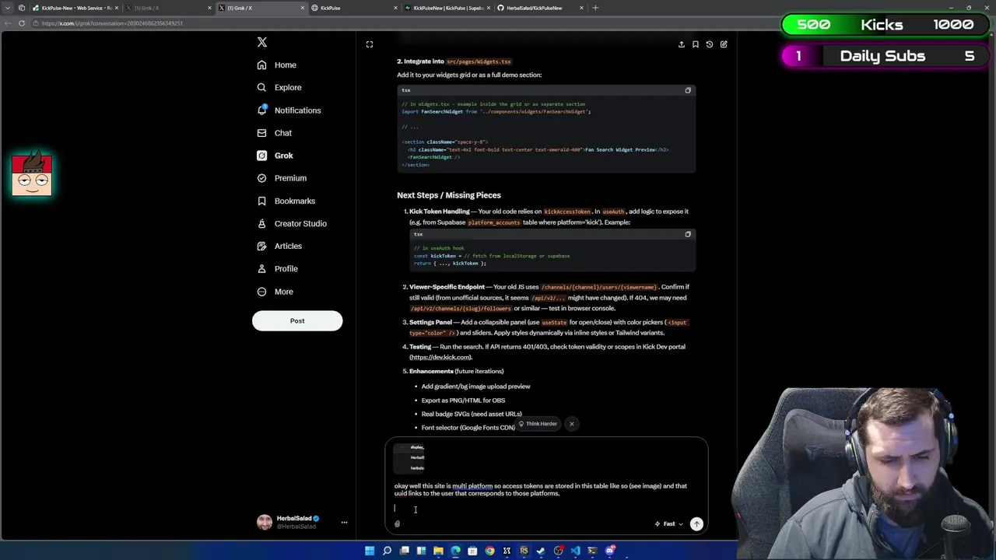
Task: Click the Daily Subs progress bar
Action: 886,56
